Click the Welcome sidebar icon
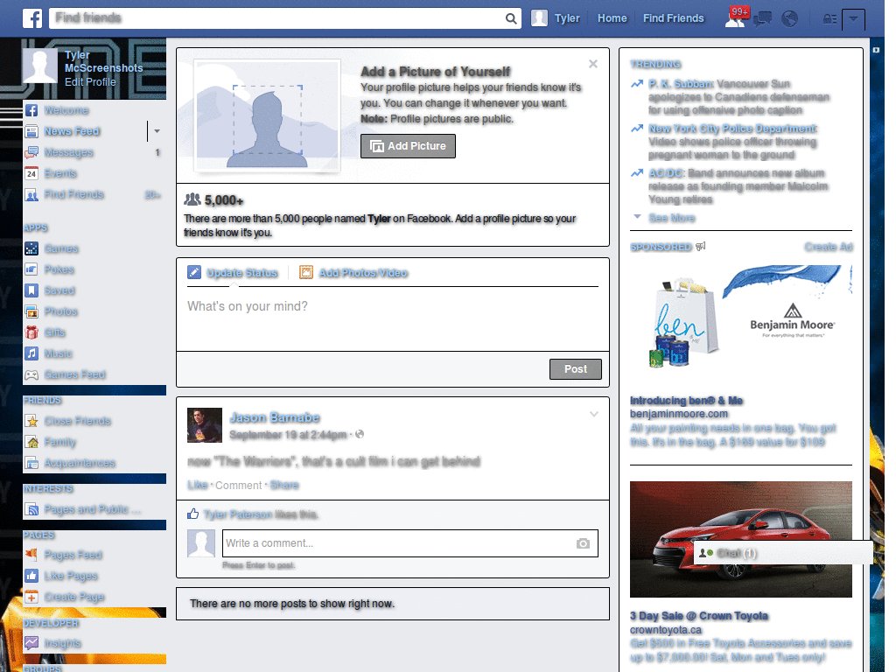Viewport: 896px width, 672px height. pyautogui.click(x=31, y=110)
